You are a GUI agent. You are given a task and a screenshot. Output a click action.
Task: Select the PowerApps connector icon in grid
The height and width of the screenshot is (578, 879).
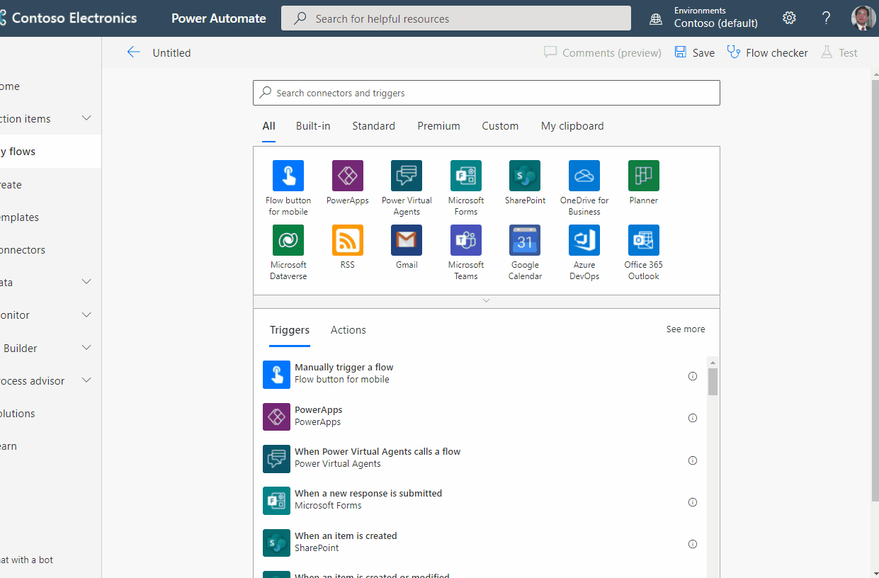(x=348, y=176)
